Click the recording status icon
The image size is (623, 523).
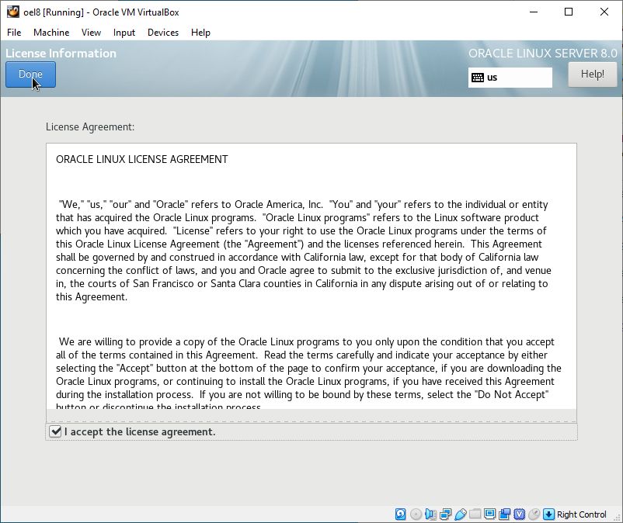click(505, 514)
